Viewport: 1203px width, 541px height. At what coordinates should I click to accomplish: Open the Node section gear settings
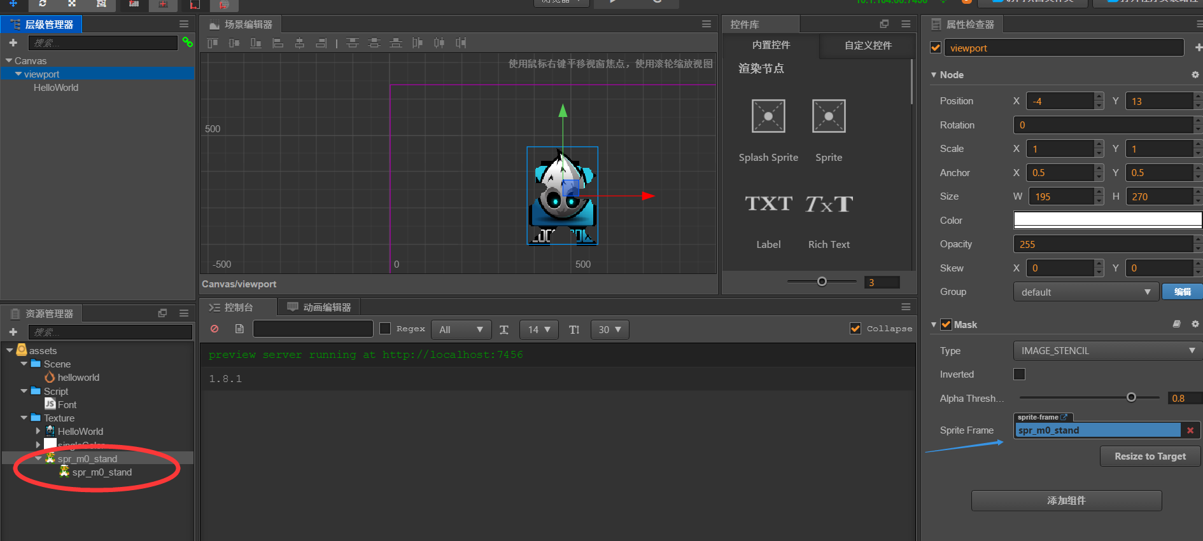[1195, 74]
